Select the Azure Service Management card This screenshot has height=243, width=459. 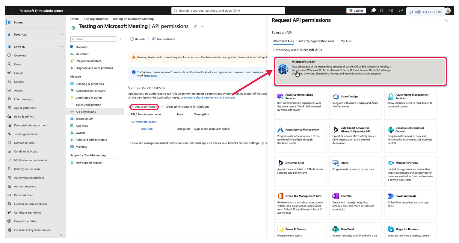(300, 138)
